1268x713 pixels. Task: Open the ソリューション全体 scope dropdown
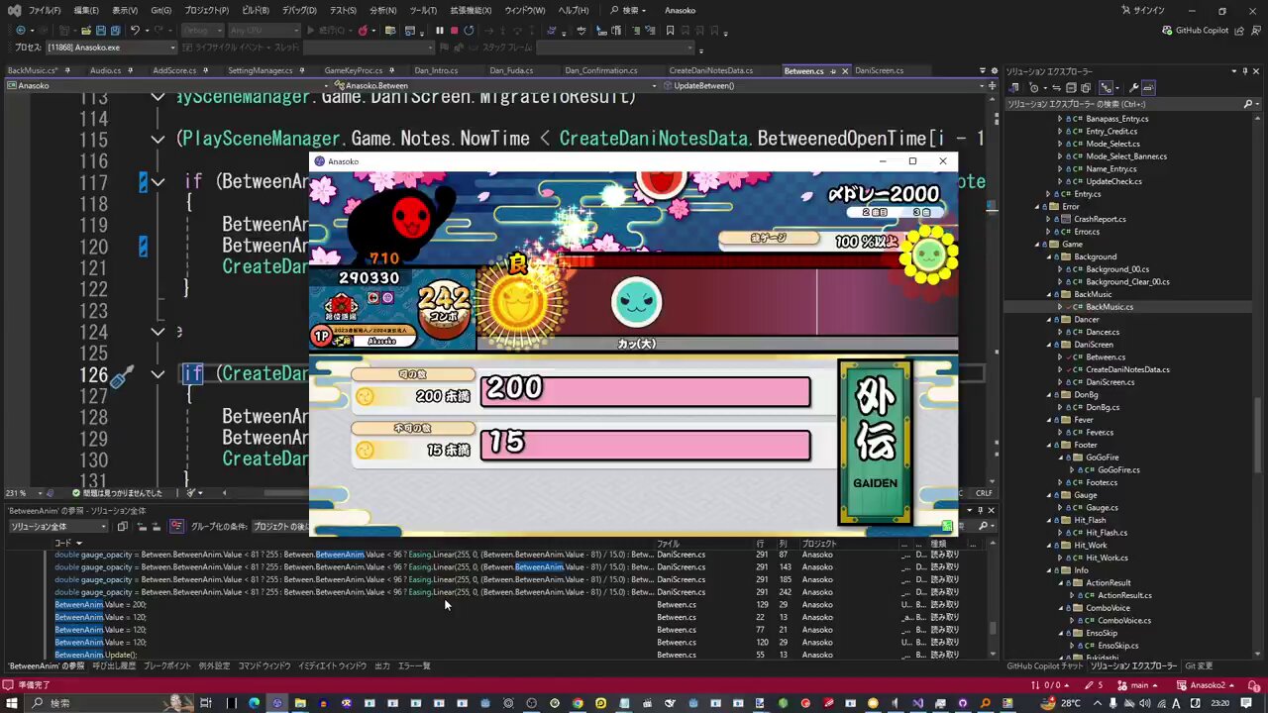click(57, 527)
